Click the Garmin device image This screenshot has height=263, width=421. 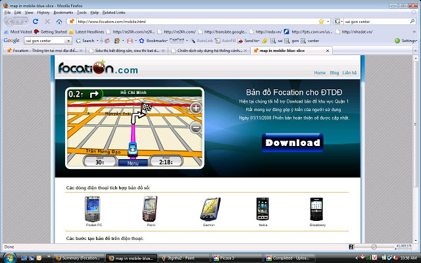[210, 209]
